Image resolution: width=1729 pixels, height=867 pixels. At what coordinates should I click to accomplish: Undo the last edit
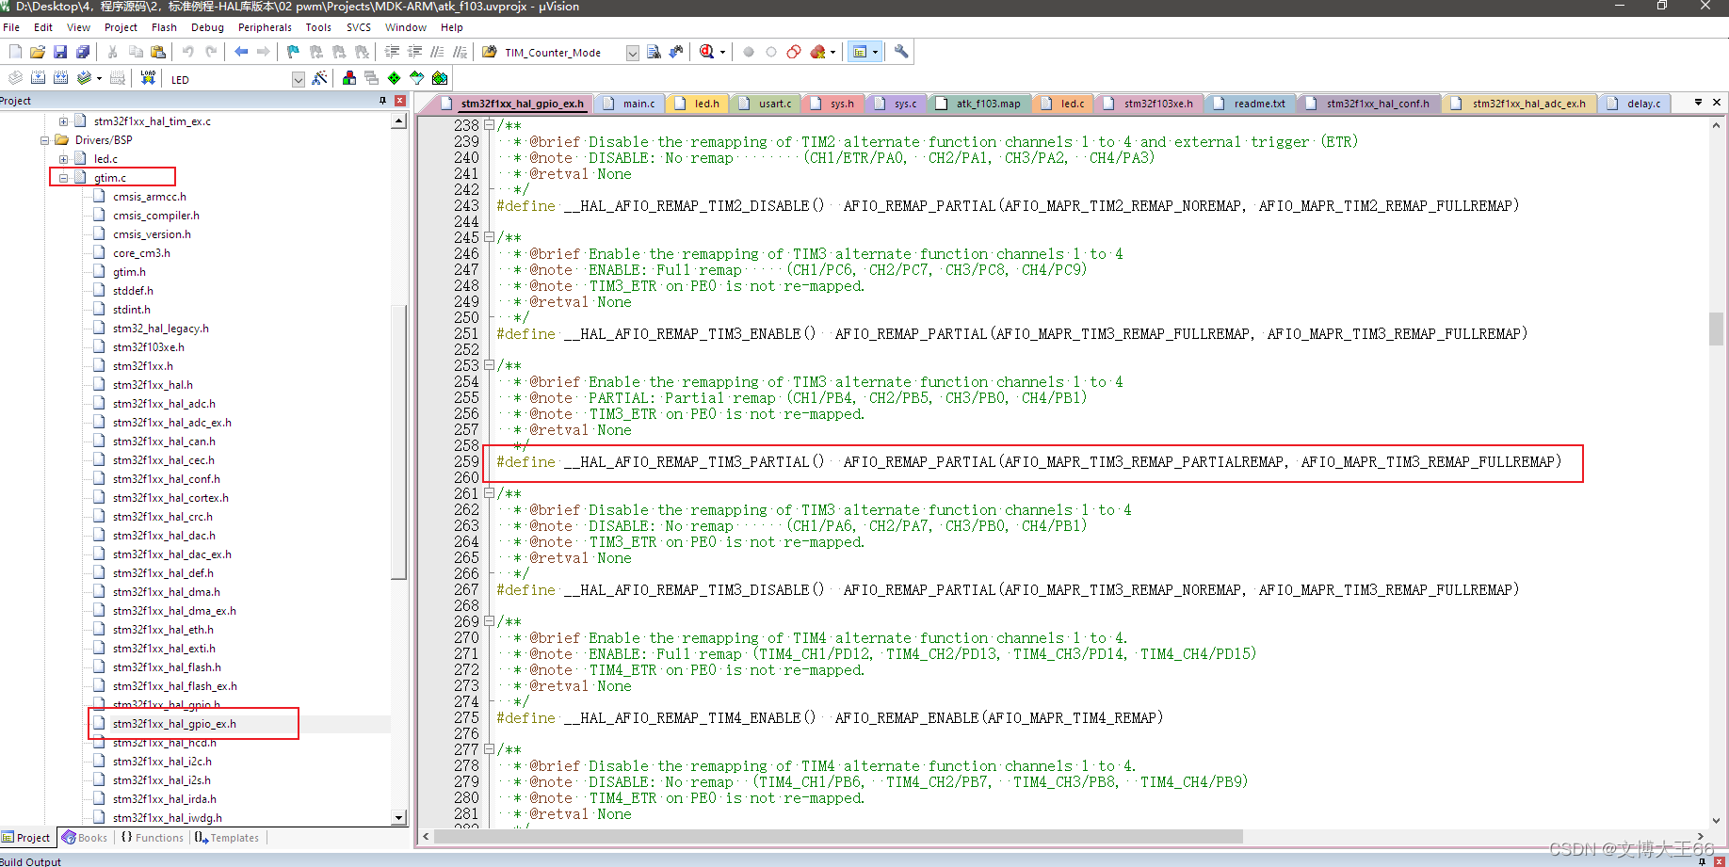point(188,52)
